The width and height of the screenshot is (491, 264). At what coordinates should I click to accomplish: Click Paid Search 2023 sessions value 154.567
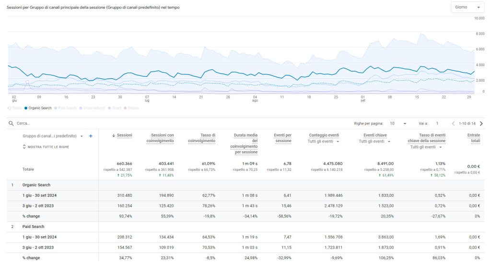click(125, 247)
